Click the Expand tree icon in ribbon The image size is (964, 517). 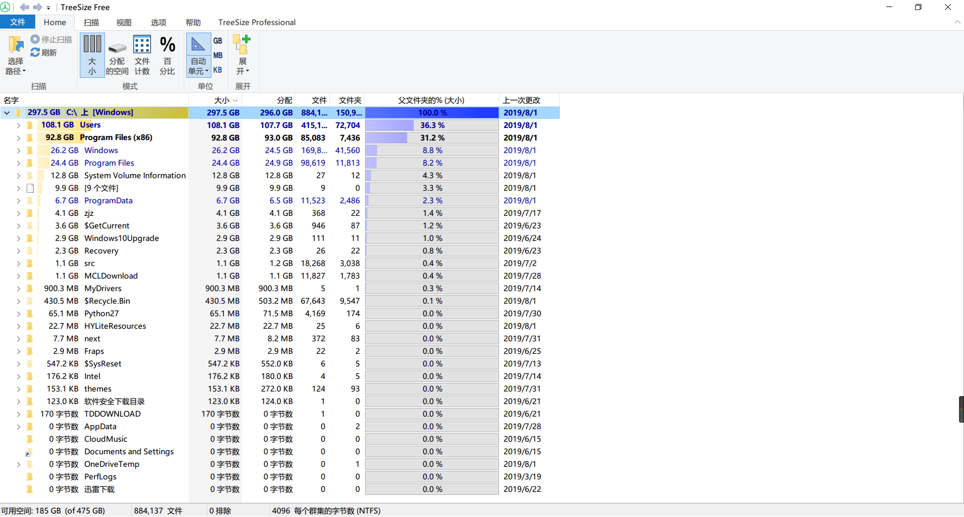(242, 45)
